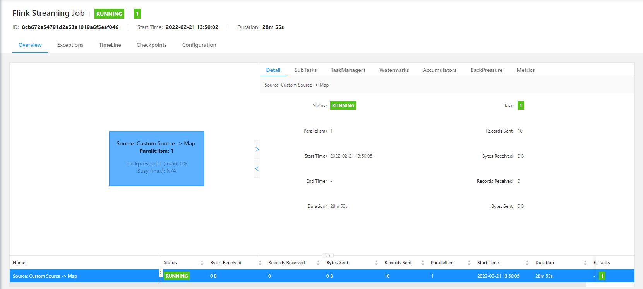Open the Overview tab
This screenshot has height=289, width=643.
(x=30, y=45)
